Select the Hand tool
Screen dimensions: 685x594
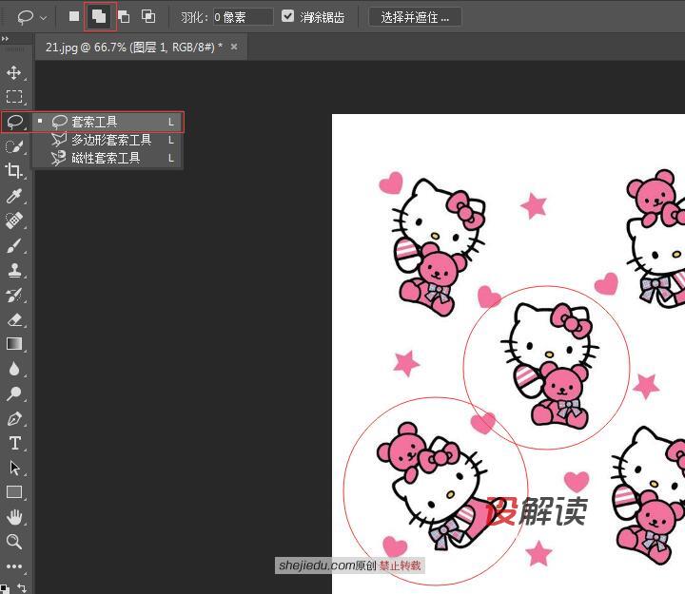pyautogui.click(x=14, y=517)
